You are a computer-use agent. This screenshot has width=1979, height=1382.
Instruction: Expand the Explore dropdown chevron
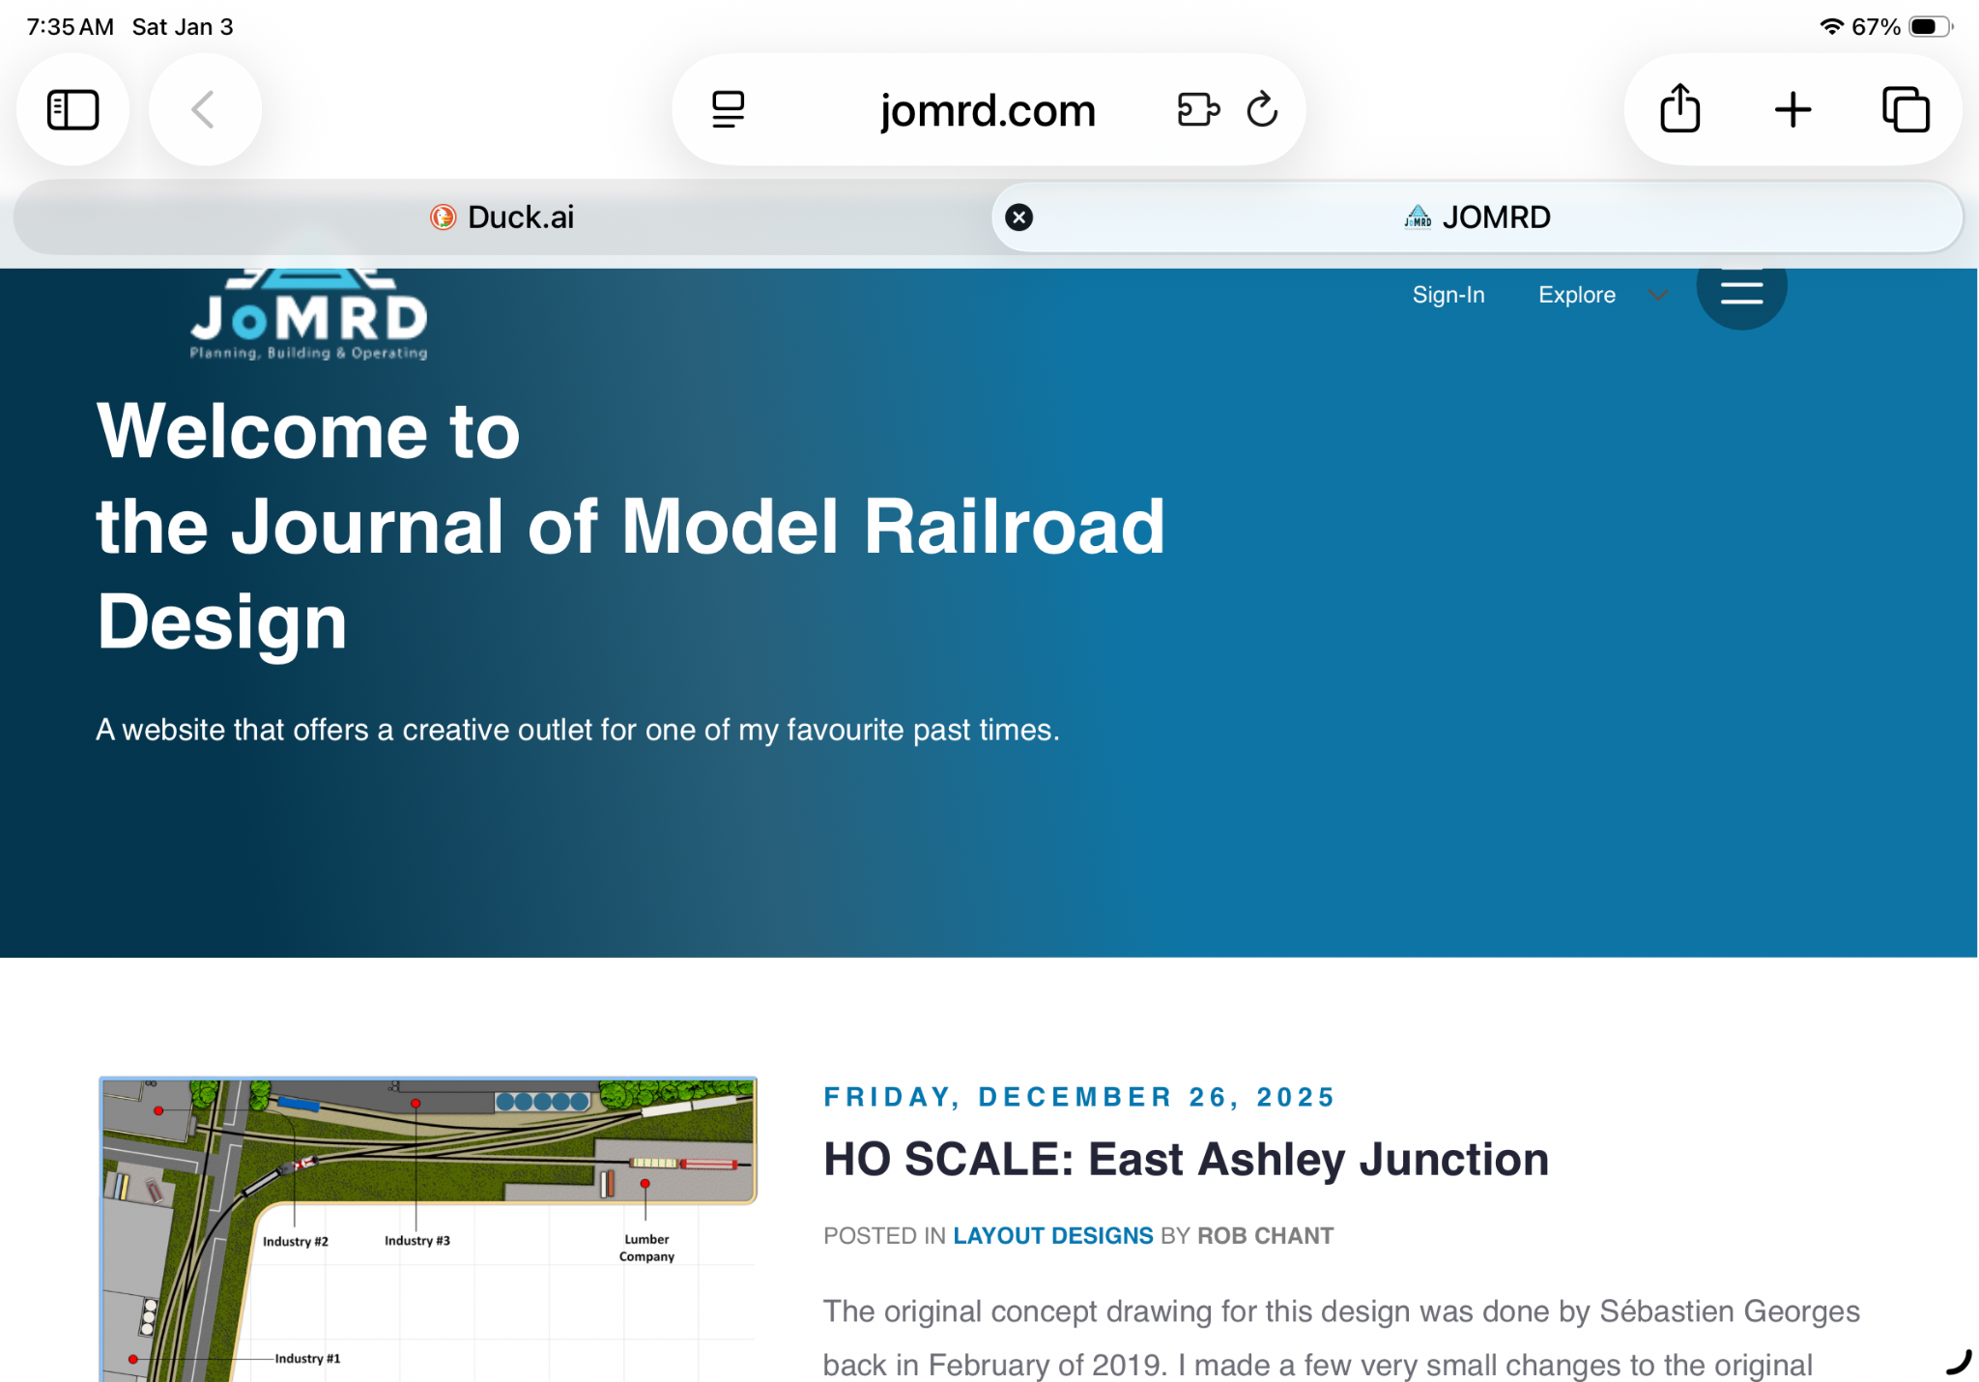(1658, 295)
